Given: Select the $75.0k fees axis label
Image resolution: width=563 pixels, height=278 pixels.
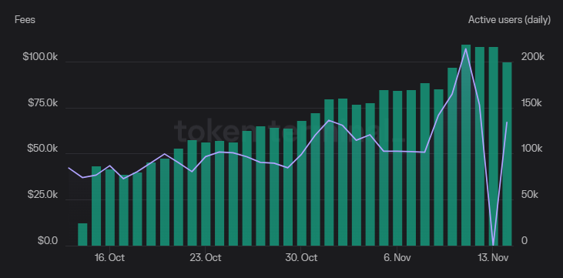Looking at the screenshot, I should pyautogui.click(x=42, y=103).
